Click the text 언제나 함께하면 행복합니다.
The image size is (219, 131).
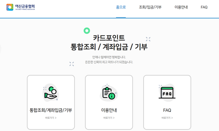point(109,57)
